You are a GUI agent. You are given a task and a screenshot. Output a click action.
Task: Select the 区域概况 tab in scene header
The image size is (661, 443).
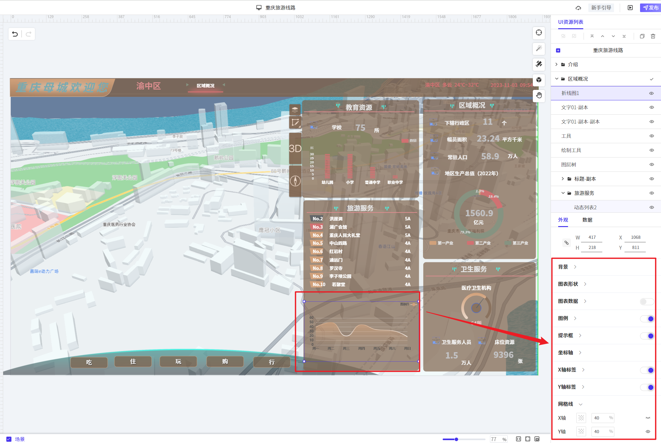tap(205, 86)
